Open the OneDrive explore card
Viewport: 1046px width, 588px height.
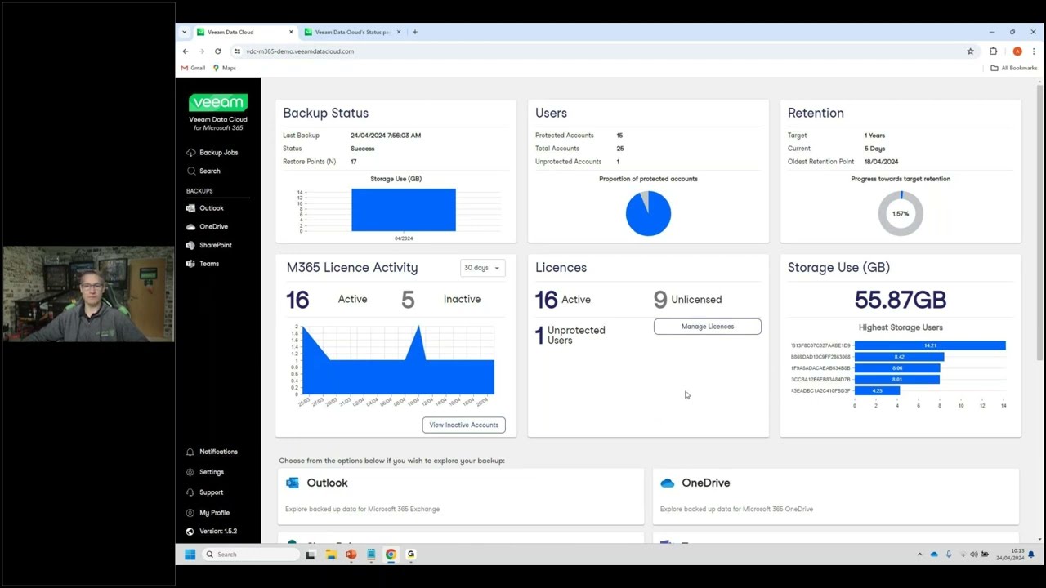click(x=836, y=497)
